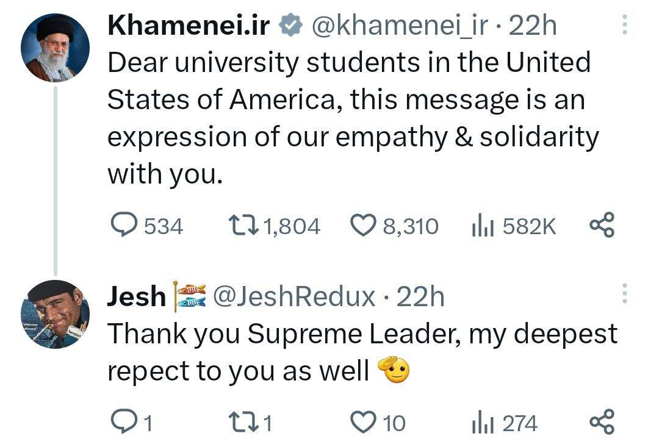Open the Khamenei.ir display name link
Viewport: 659px width, 447px height.
tap(189, 26)
